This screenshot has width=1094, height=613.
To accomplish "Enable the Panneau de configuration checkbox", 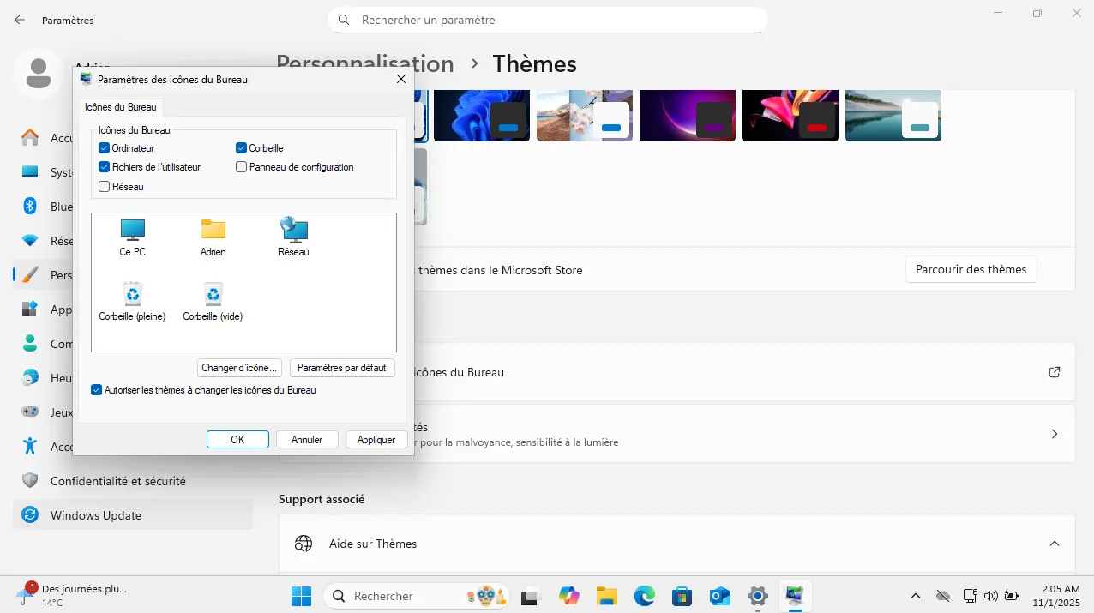I will pos(241,166).
